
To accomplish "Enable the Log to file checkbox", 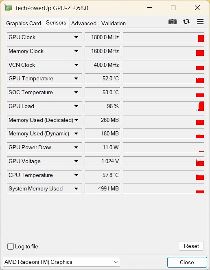I will click(x=11, y=246).
